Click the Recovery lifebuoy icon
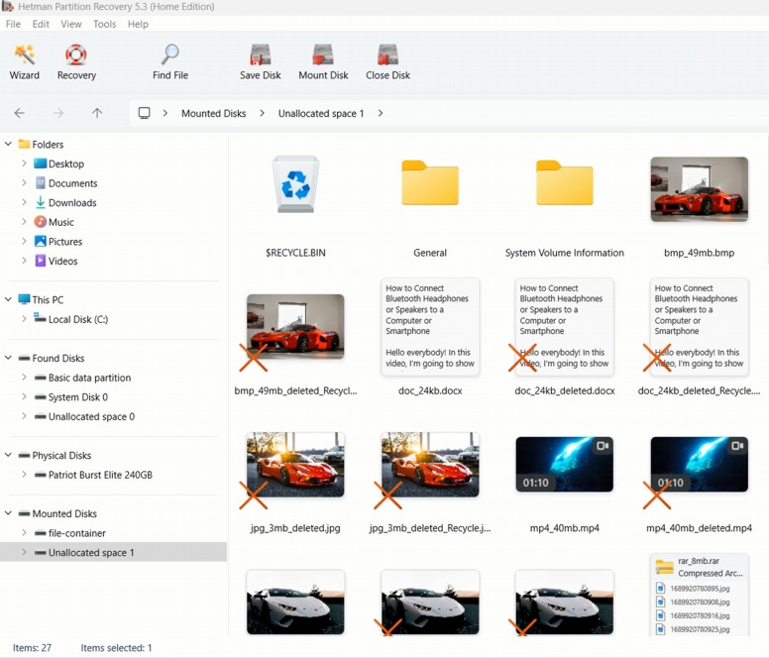 (x=76, y=55)
